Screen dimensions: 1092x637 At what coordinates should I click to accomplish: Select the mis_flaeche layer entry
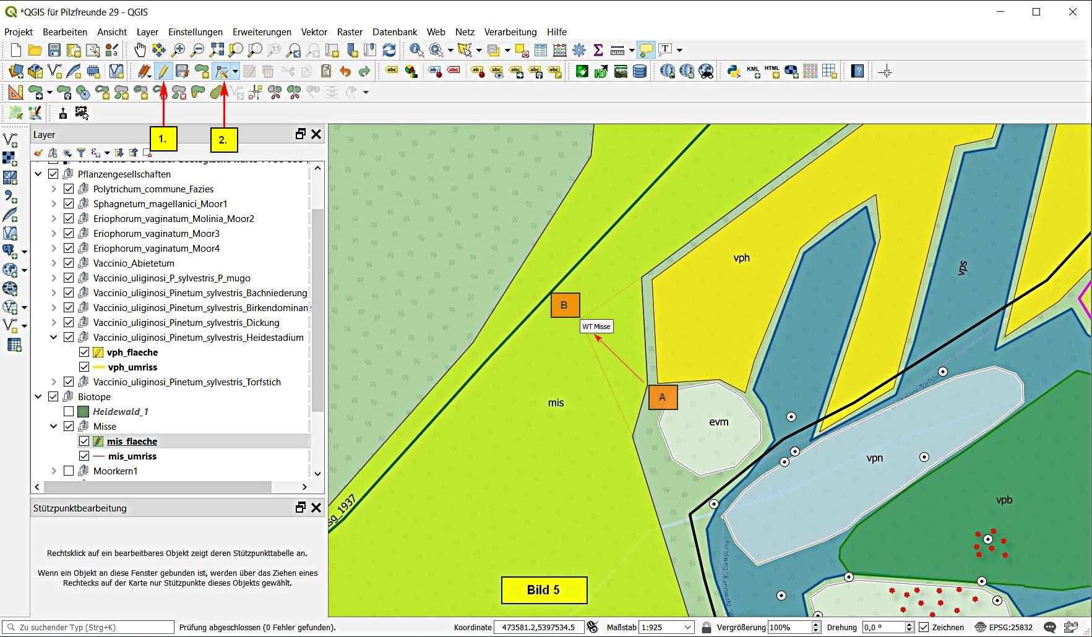tap(132, 441)
